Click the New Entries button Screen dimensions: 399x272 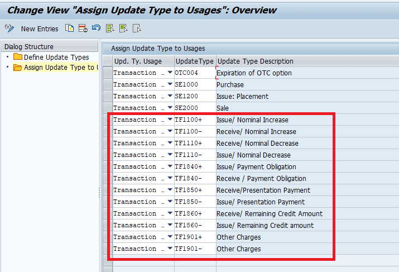point(39,28)
